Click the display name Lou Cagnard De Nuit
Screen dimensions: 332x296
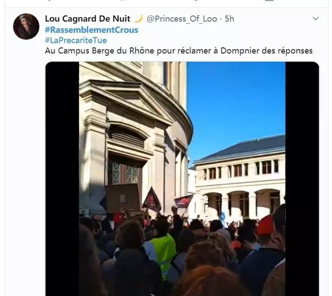click(x=87, y=19)
